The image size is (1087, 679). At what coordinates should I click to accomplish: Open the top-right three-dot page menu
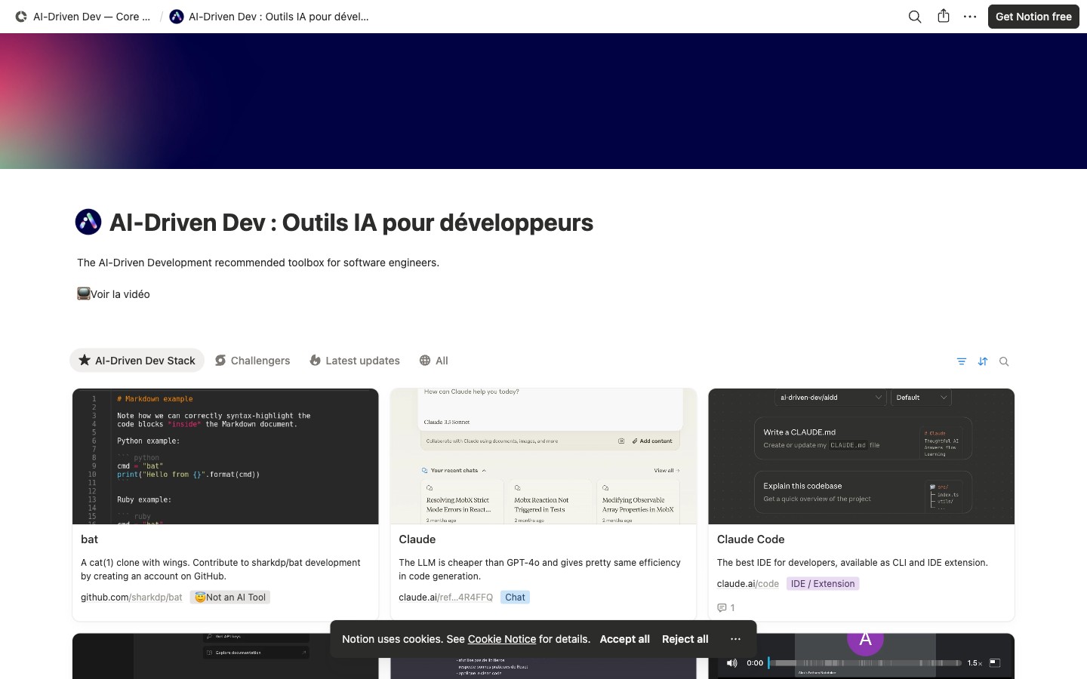(970, 17)
